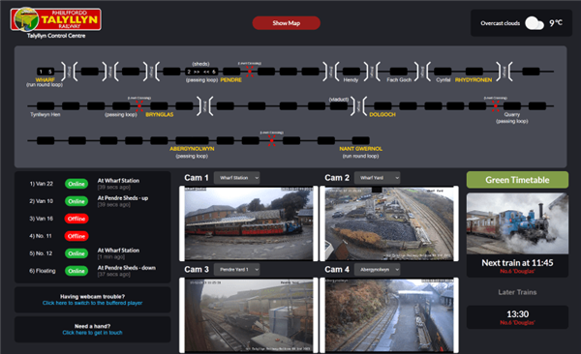Image resolution: width=581 pixels, height=354 pixels.
Task: Click the Offline status of Van 16
Action: tap(76, 219)
